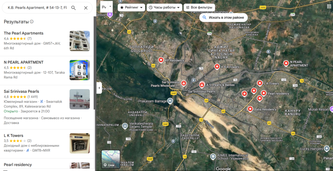Click the Sai Srinivasa Pearls photo thumbnail
The width and height of the screenshot is (333, 171).
pyautogui.click(x=80, y=99)
